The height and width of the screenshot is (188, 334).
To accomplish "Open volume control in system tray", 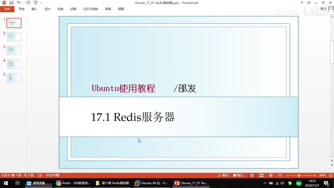I will tap(283, 183).
